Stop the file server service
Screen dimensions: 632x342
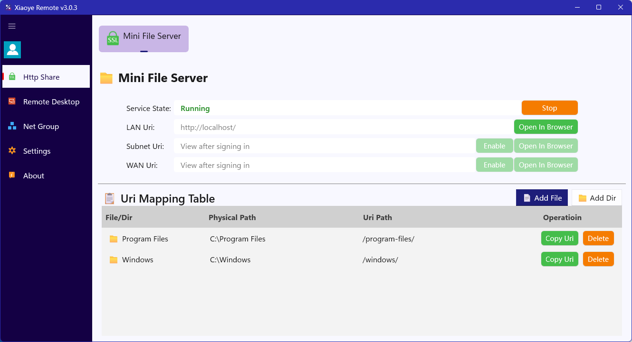[549, 108]
